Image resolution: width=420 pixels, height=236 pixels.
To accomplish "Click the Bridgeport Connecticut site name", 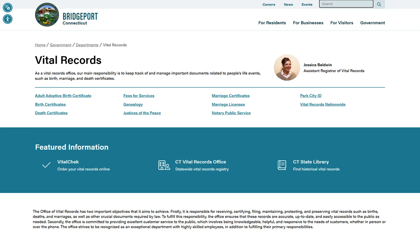I will (x=80, y=19).
